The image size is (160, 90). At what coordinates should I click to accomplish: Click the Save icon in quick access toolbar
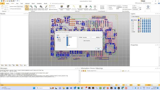(10, 1)
